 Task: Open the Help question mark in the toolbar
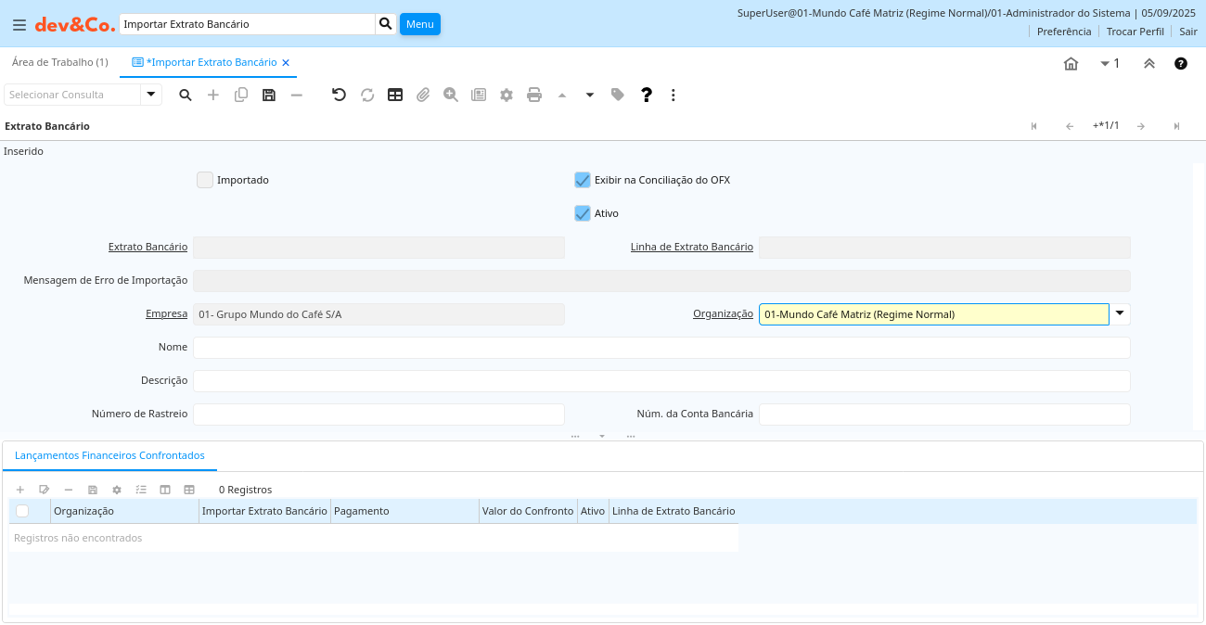click(647, 95)
